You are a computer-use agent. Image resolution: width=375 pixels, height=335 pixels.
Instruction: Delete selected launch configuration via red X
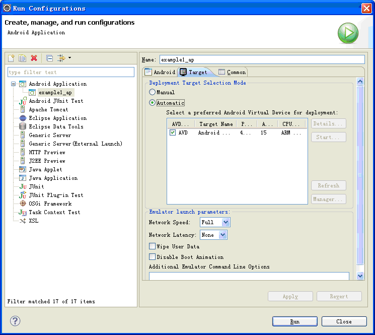point(34,58)
